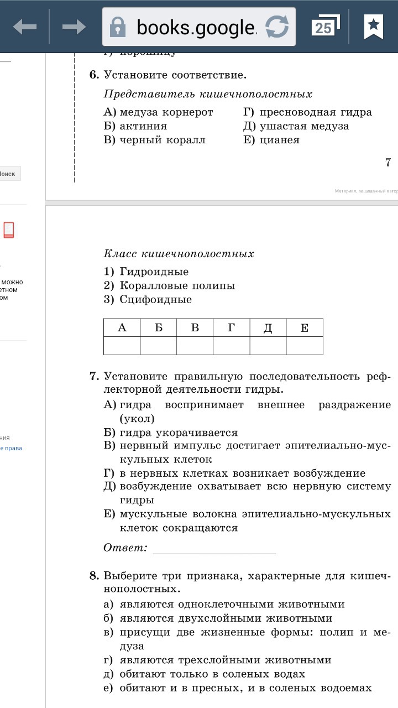This screenshot has width=398, height=708.
Task: Open the tabs switcher showing 25
Action: 324,26
